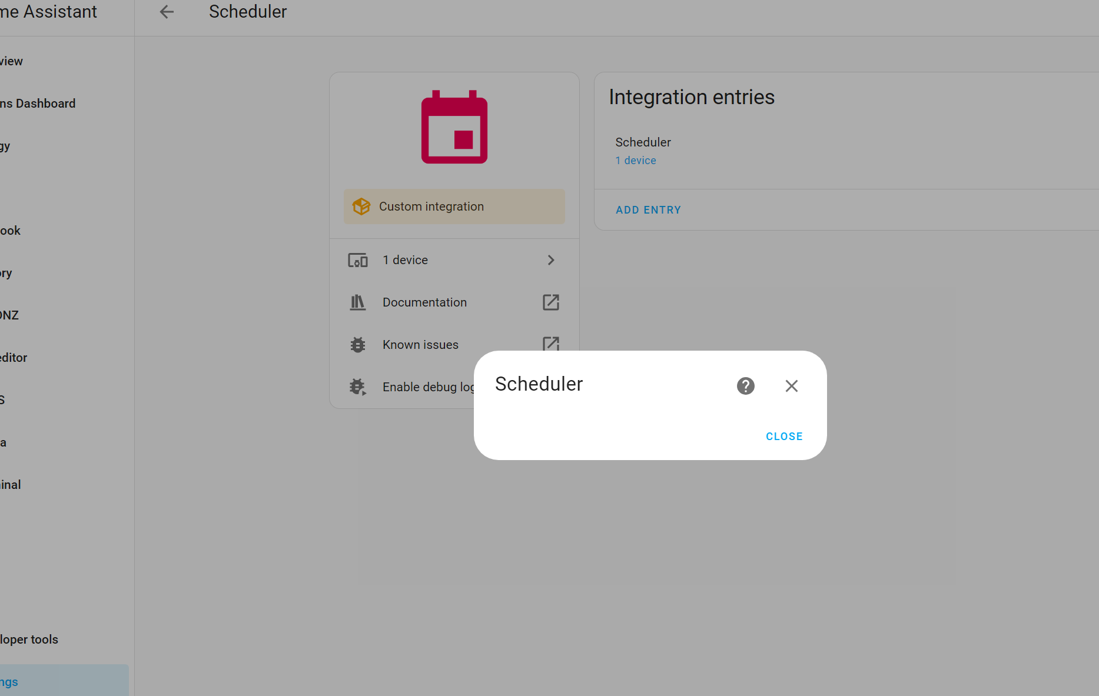Viewport: 1099px width, 696px height.
Task: Dismiss the Scheduler dialog with the X
Action: pyautogui.click(x=791, y=386)
